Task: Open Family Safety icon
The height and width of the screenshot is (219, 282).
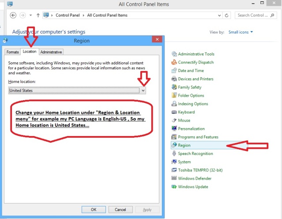Action: click(174, 87)
